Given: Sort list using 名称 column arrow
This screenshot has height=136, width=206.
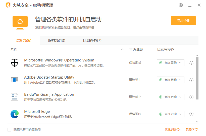Looking at the screenshot, I should (122, 50).
